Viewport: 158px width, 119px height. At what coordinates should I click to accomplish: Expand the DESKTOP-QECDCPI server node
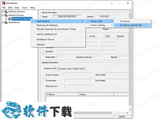6,19
